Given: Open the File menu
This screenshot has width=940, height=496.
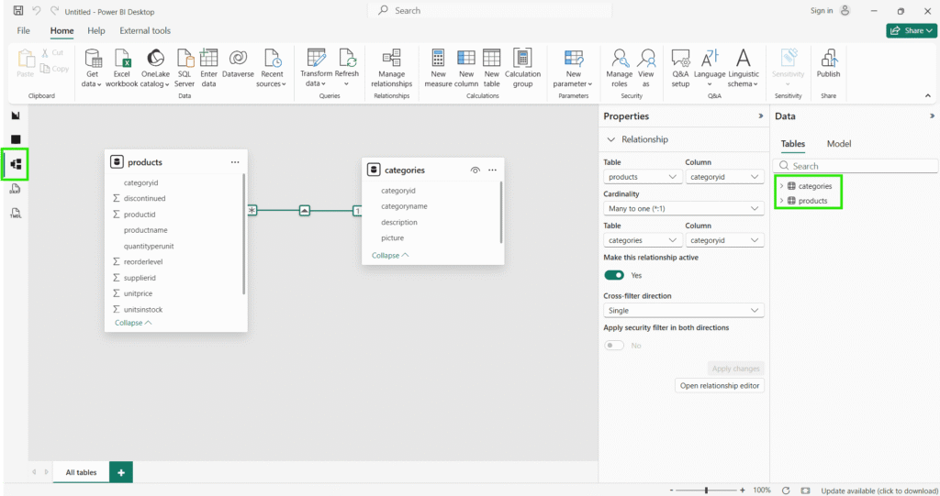Looking at the screenshot, I should point(23,30).
